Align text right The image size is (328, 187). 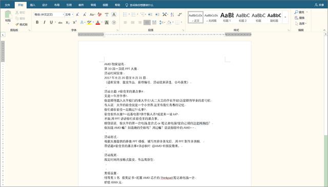coord(140,23)
